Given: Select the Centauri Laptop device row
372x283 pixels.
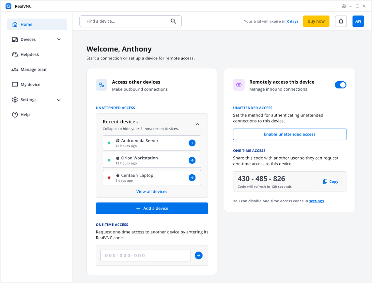Looking at the screenshot, I should point(152,178).
